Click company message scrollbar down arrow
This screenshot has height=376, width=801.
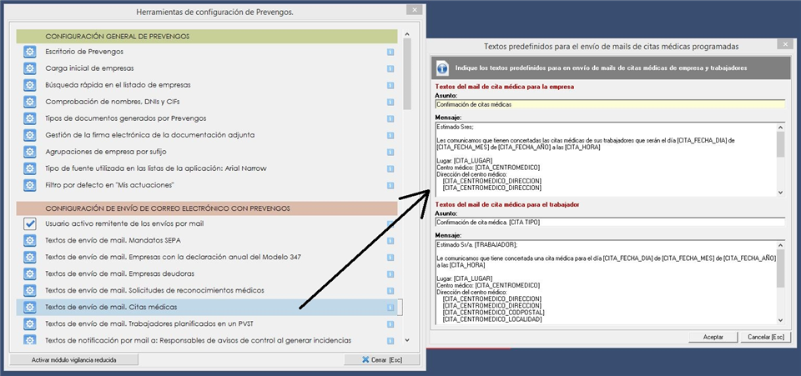tap(781, 193)
